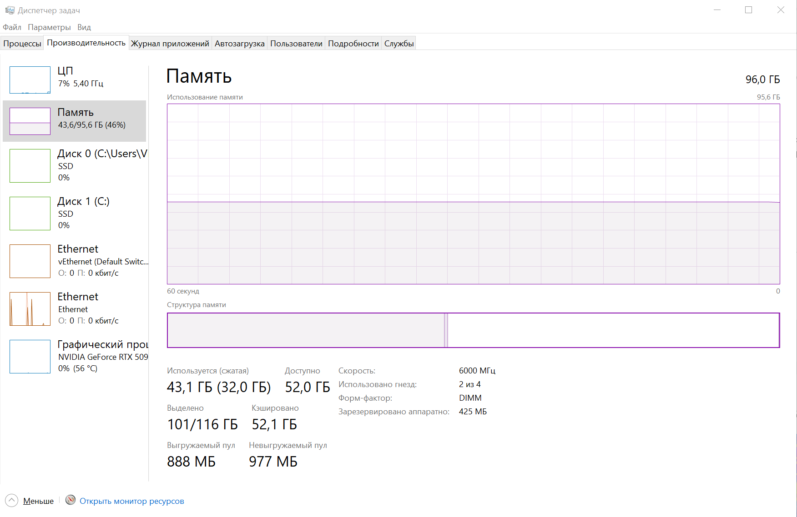The image size is (797, 517).
Task: Select Диск 0 SSD graph thumbnail
Action: pos(30,166)
